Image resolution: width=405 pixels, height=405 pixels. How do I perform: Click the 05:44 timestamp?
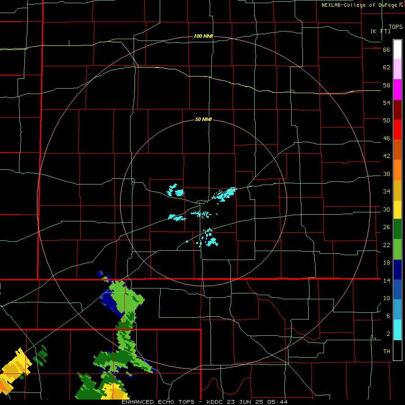[277, 402]
